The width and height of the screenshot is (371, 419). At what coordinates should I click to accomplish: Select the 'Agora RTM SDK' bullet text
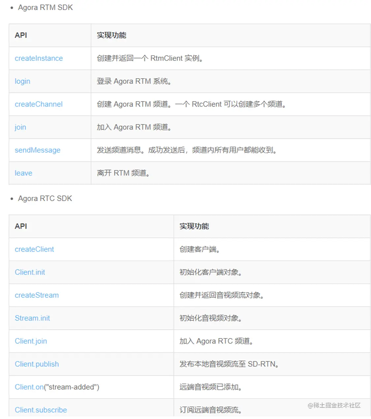click(x=45, y=8)
